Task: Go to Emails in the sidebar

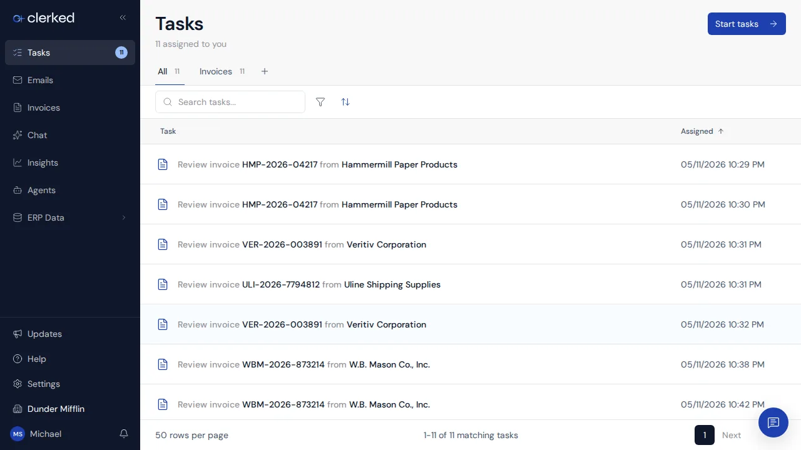Action: (70, 80)
